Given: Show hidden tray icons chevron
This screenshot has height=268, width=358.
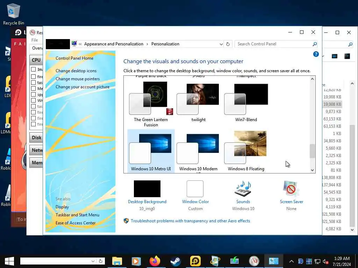Looking at the screenshot, I should click(291, 261).
